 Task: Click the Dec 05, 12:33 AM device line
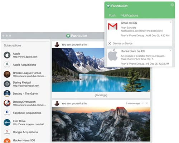click(x=145, y=64)
